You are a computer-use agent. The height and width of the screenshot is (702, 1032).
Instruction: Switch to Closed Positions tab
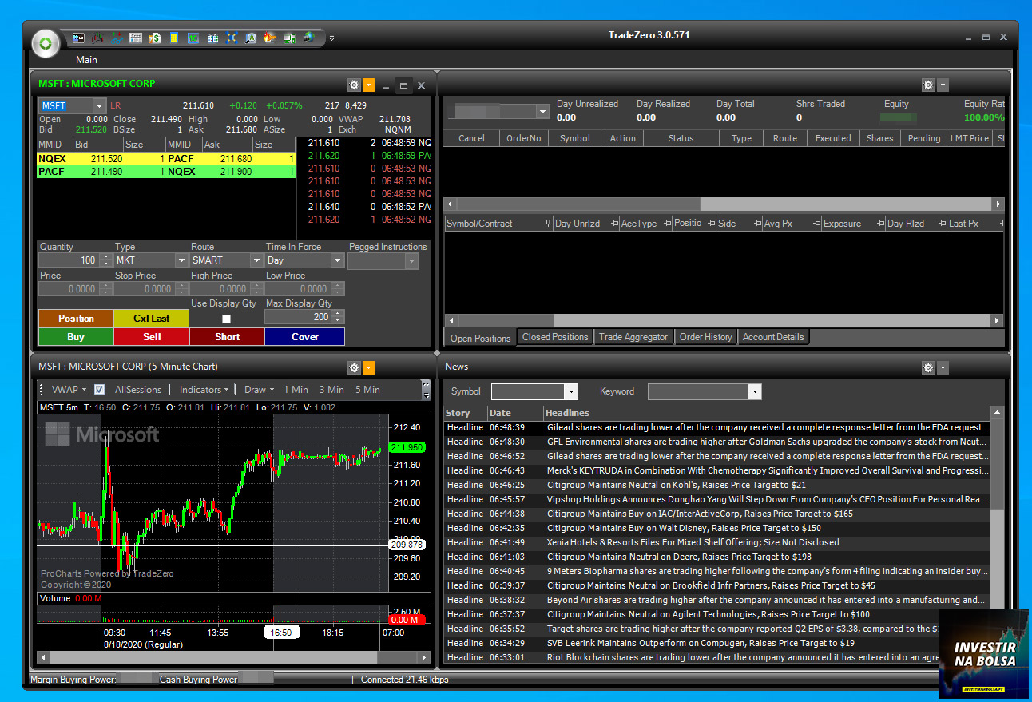[x=555, y=337]
